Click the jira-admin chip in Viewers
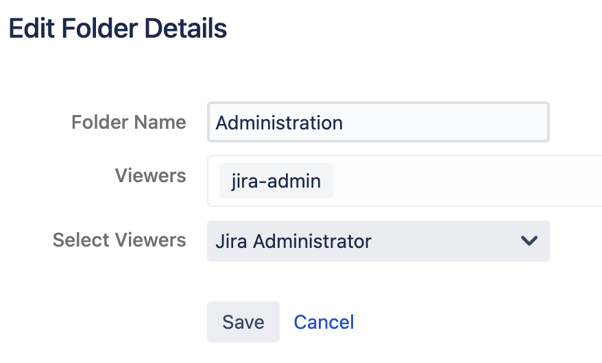This screenshot has width=602, height=363. [276, 181]
